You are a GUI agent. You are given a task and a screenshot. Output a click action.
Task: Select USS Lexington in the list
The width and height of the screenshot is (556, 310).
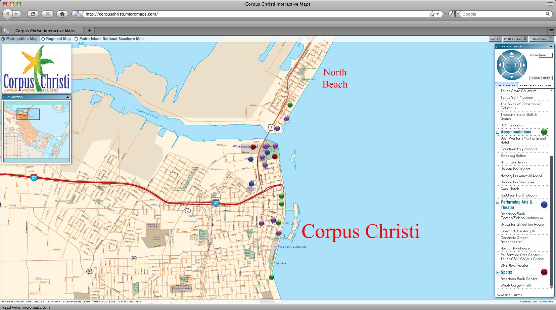tap(512, 125)
